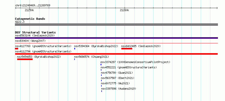Click the 21250k ruler tick label
Viewport: 225px width, 101px height.
click(29, 10)
